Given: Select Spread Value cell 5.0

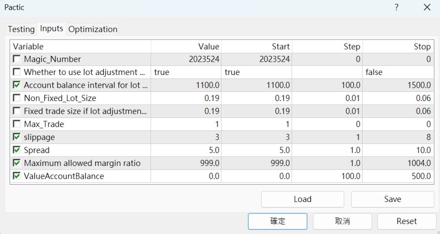Looking at the screenshot, I should coord(187,150).
